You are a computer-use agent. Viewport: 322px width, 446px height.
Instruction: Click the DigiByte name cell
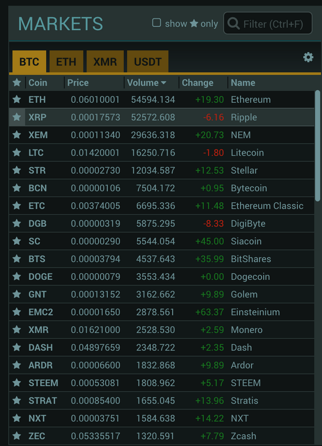click(x=248, y=224)
